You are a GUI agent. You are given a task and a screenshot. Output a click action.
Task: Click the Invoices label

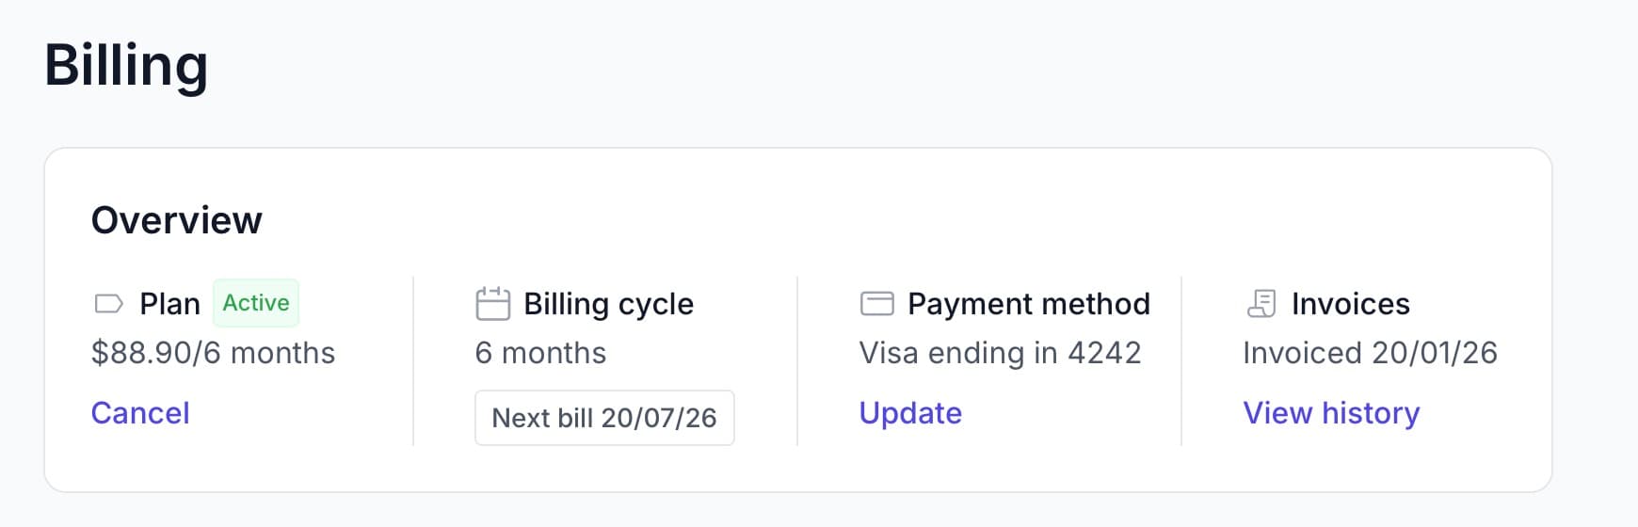point(1350,304)
